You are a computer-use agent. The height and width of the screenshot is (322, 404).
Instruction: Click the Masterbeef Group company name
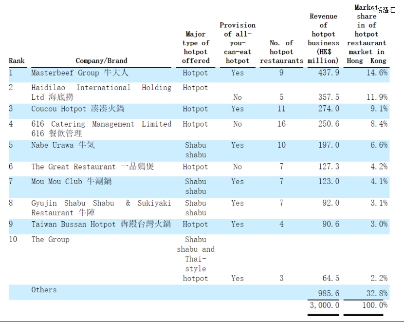(x=80, y=73)
